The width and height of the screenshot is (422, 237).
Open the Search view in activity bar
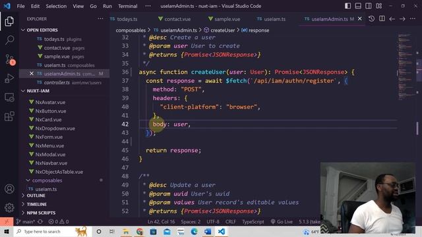[9, 40]
